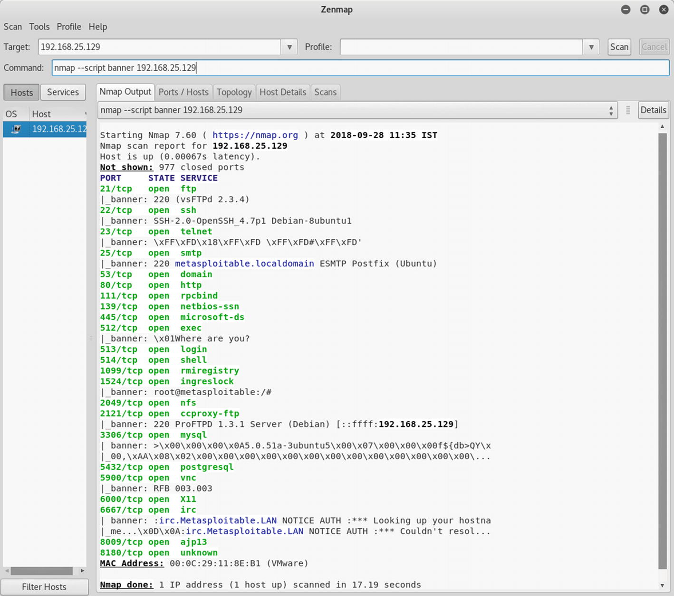Click in the Command input field
The width and height of the screenshot is (674, 596).
[360, 68]
